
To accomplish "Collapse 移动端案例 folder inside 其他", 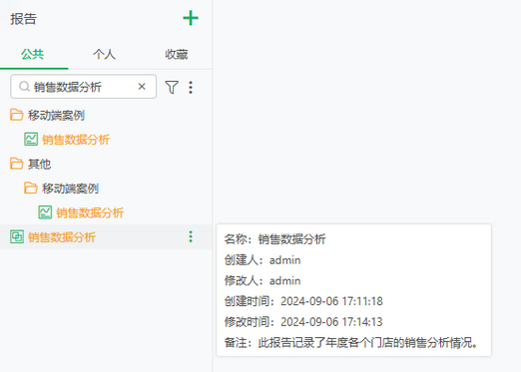I will (x=30, y=188).
